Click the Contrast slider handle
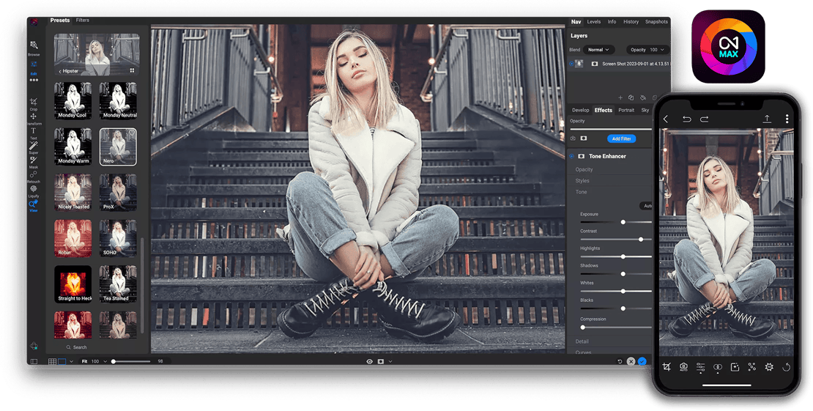Image resolution: width=813 pixels, height=411 pixels. (x=641, y=239)
